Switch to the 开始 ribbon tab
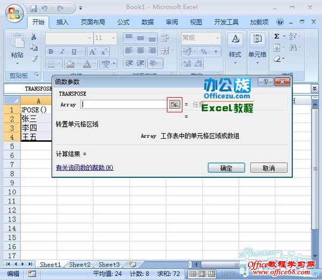The image size is (322, 280). [x=38, y=22]
